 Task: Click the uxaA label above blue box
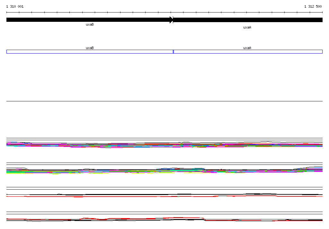pyautogui.click(x=247, y=48)
